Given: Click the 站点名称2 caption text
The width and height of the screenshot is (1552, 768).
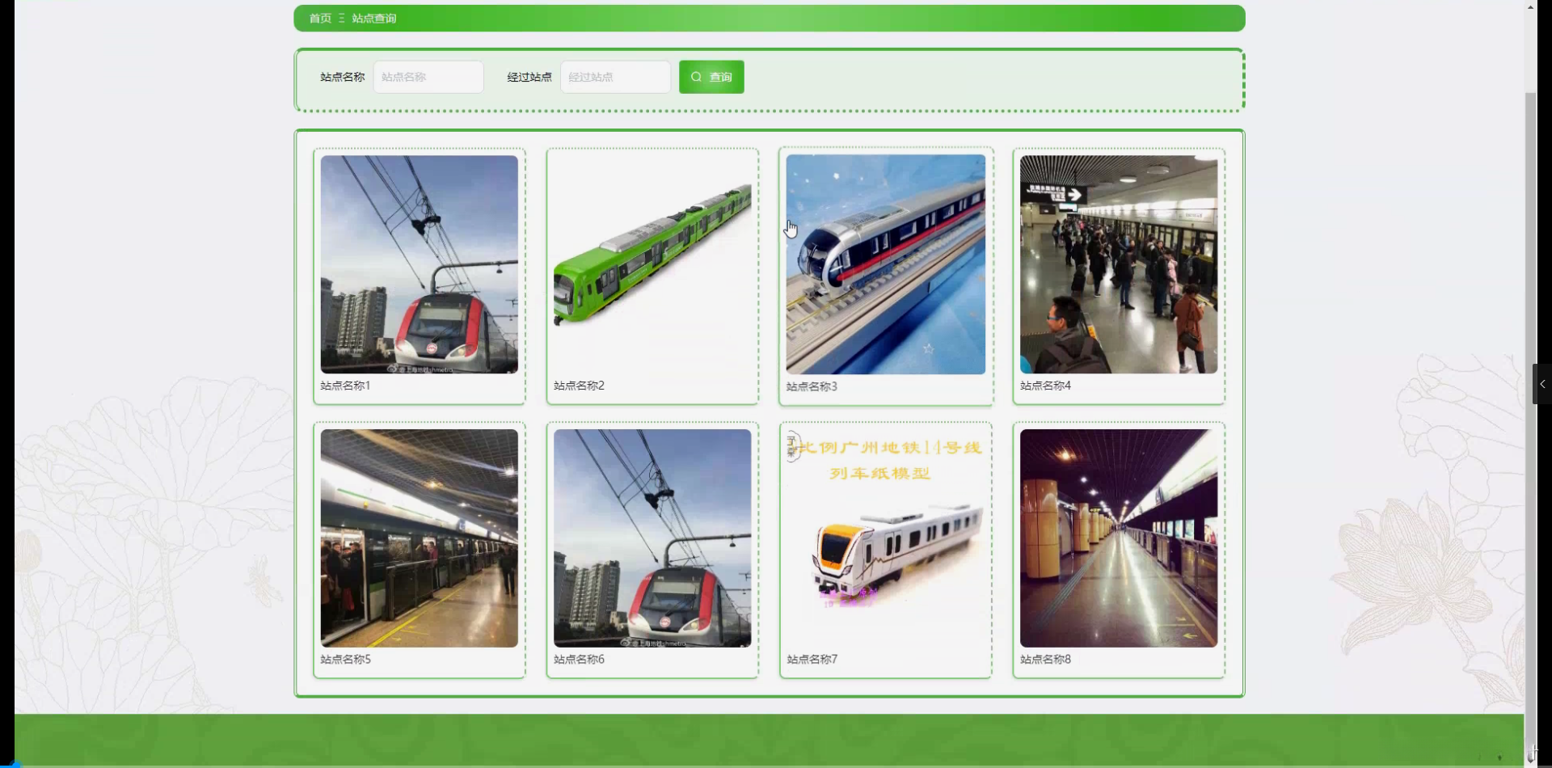Looking at the screenshot, I should point(579,386).
